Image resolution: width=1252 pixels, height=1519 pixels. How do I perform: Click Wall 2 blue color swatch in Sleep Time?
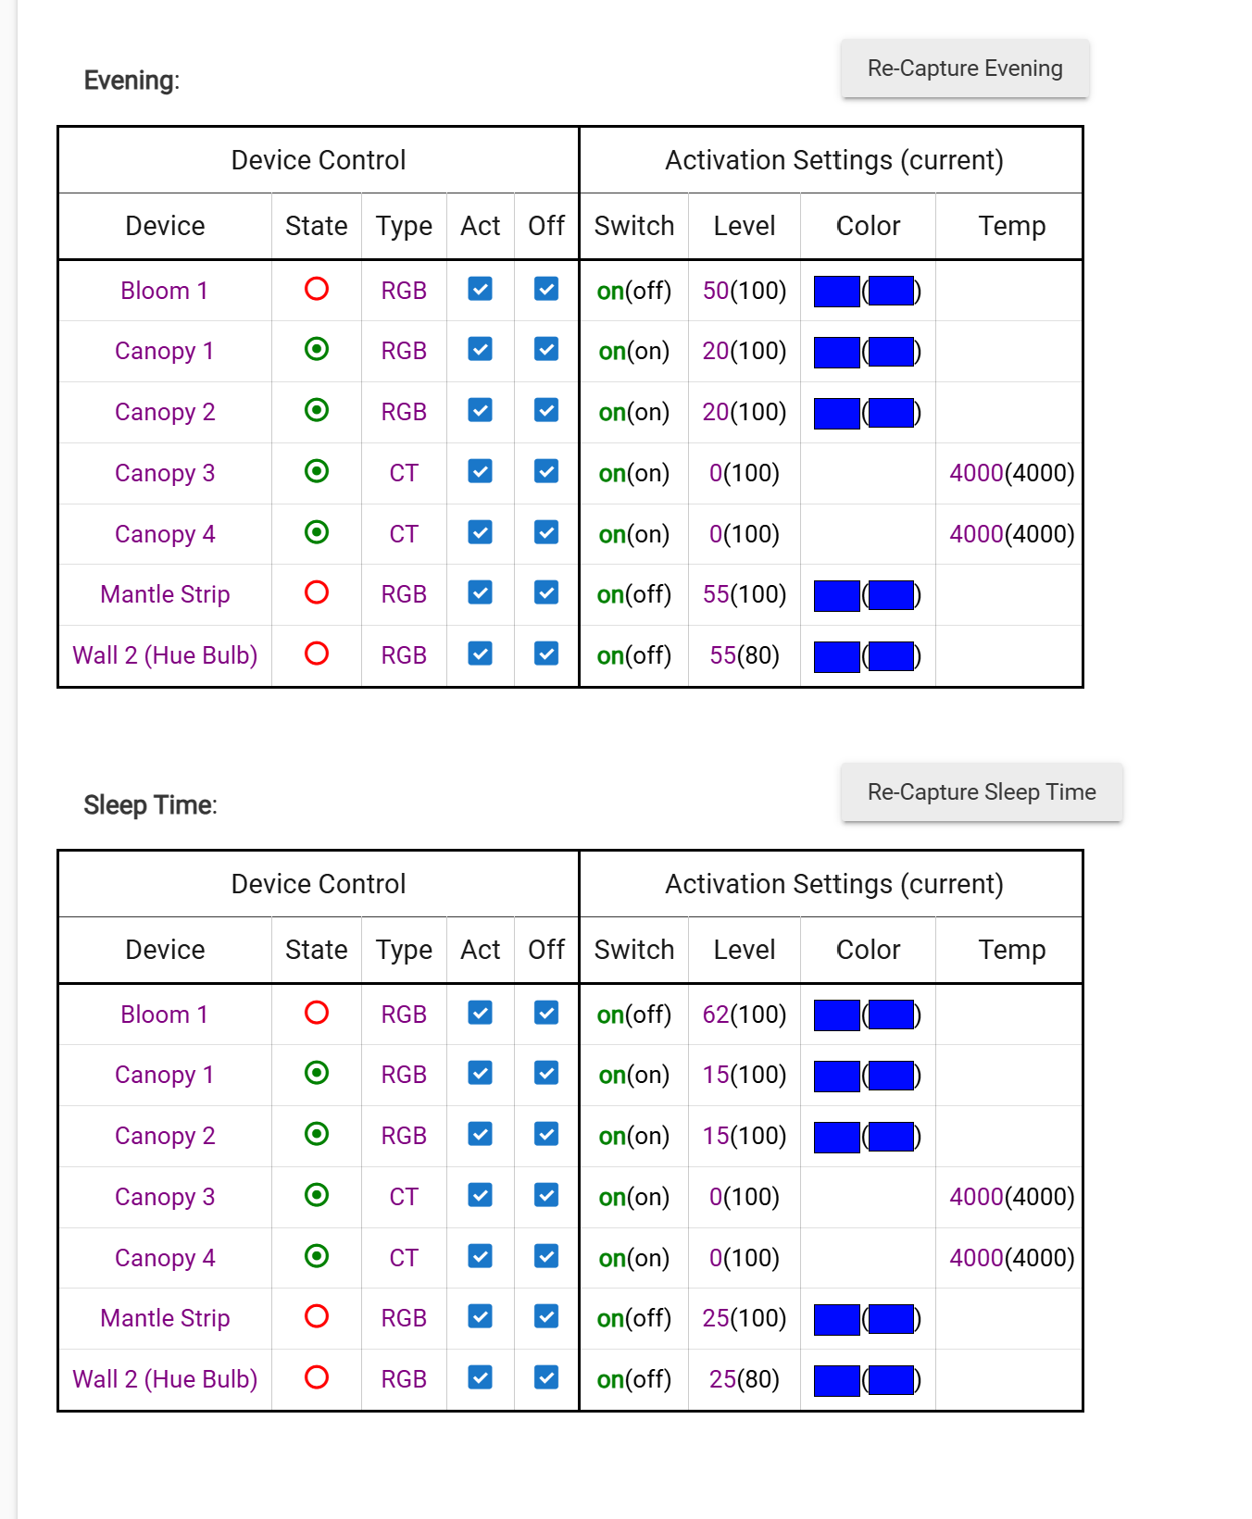pyautogui.click(x=836, y=1380)
